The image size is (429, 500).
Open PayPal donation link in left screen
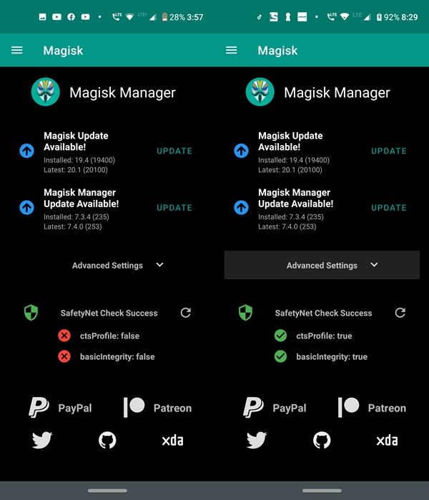[x=60, y=408]
